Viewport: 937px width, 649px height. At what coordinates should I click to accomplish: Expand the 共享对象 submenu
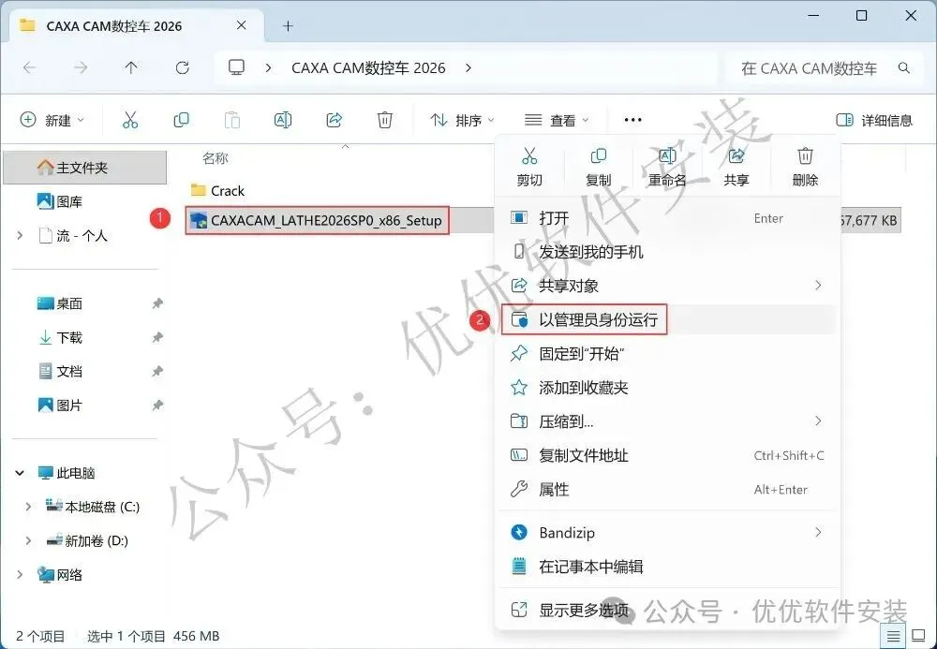click(x=819, y=286)
